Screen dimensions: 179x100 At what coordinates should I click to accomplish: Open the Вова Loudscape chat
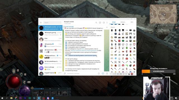coord(50,68)
